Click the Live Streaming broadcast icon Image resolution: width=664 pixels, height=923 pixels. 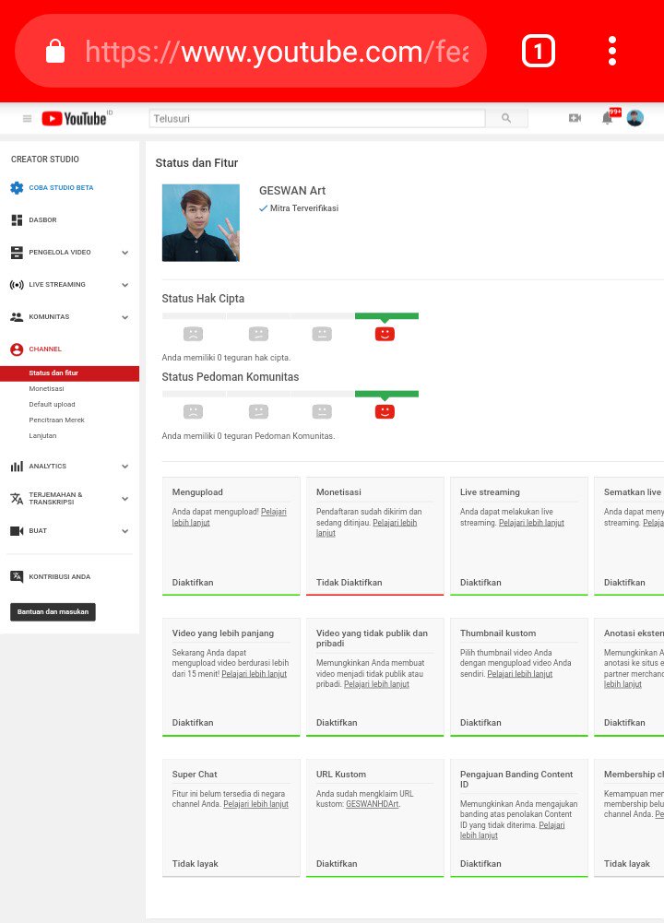pos(17,285)
